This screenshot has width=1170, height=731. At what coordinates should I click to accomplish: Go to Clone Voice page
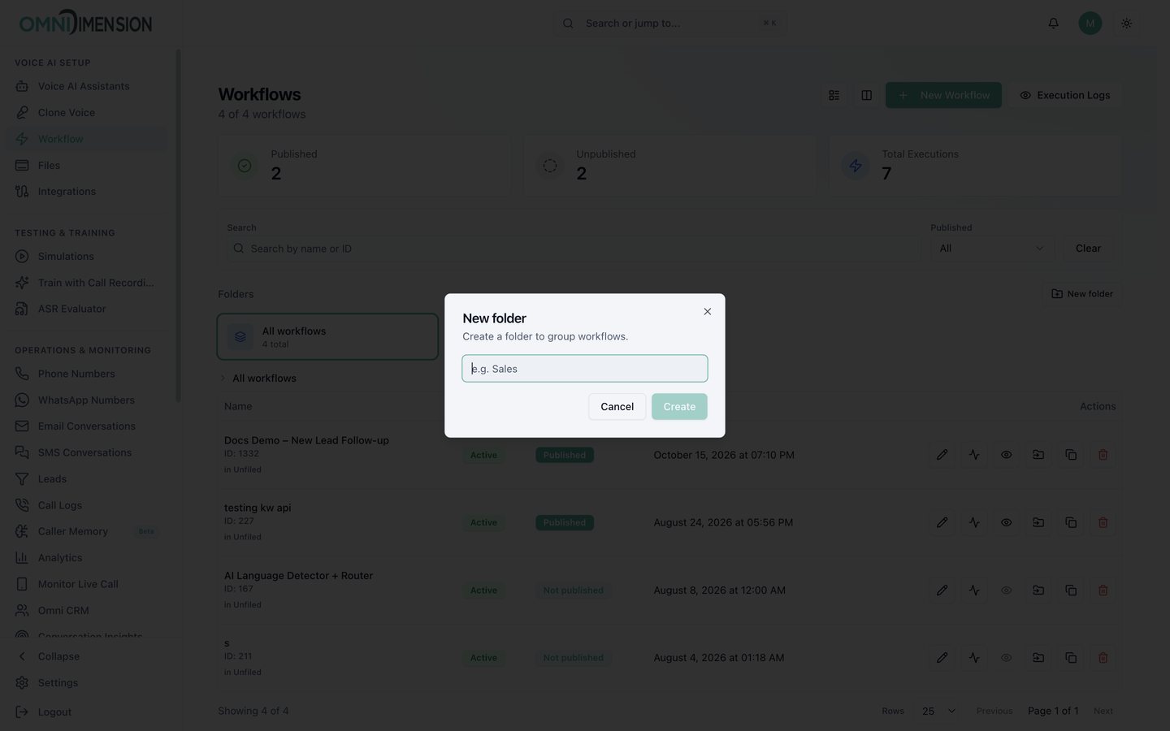click(67, 113)
